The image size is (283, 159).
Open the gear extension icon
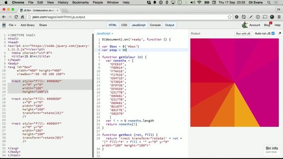[237, 17]
